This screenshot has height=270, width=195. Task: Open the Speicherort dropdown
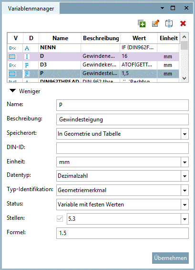(x=185, y=134)
